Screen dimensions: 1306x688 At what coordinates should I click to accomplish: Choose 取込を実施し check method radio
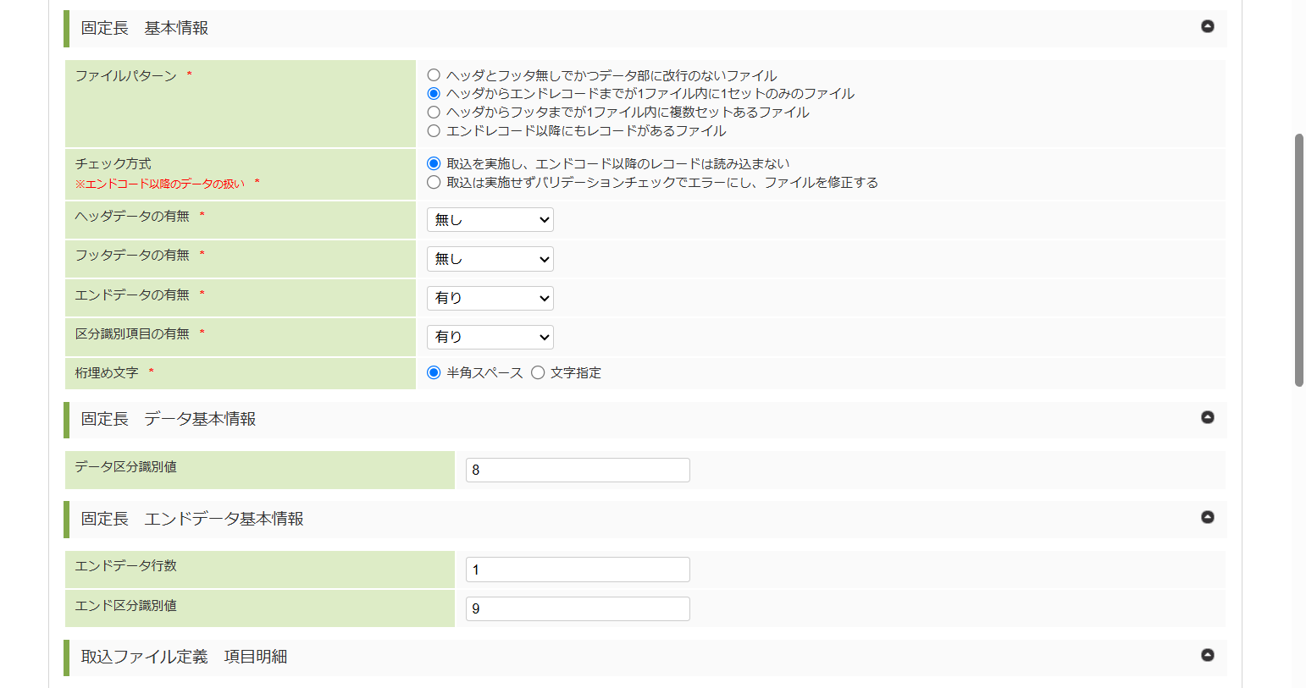434,163
